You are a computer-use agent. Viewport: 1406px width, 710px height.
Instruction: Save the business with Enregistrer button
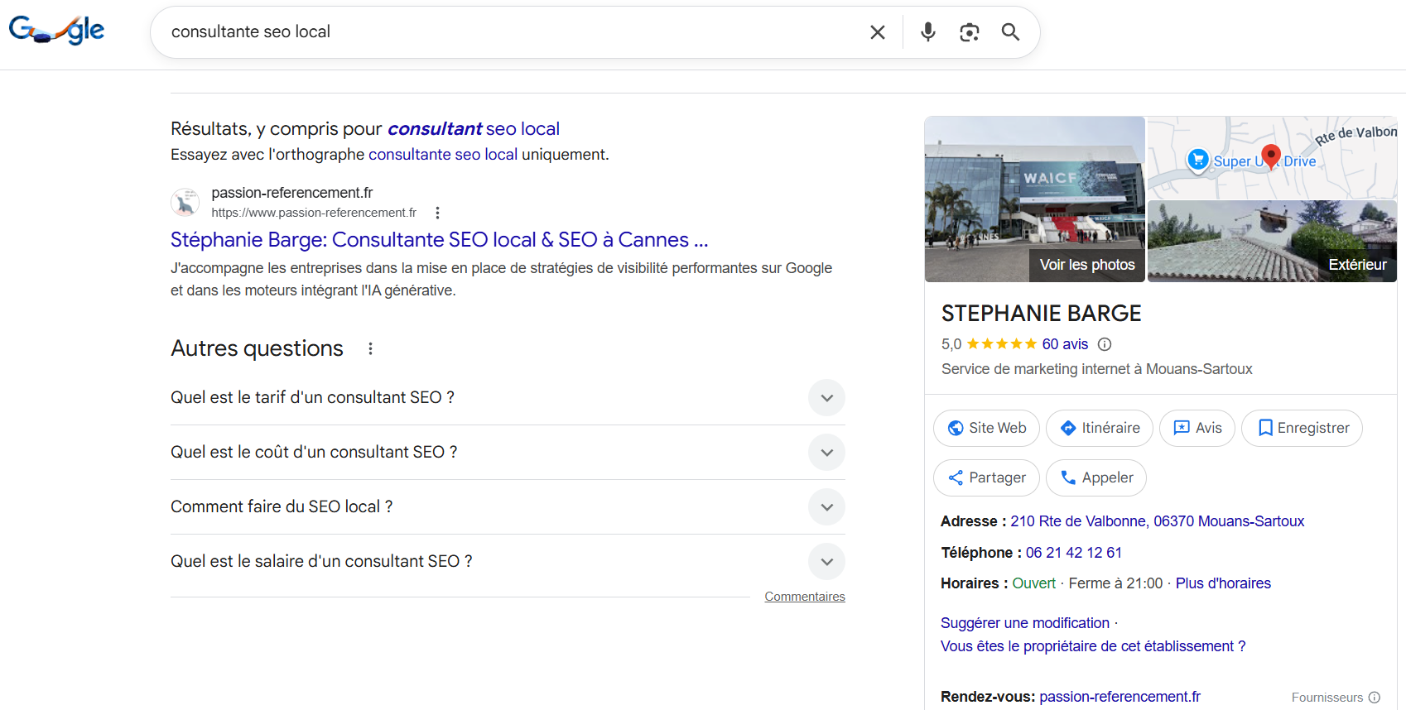click(1302, 429)
